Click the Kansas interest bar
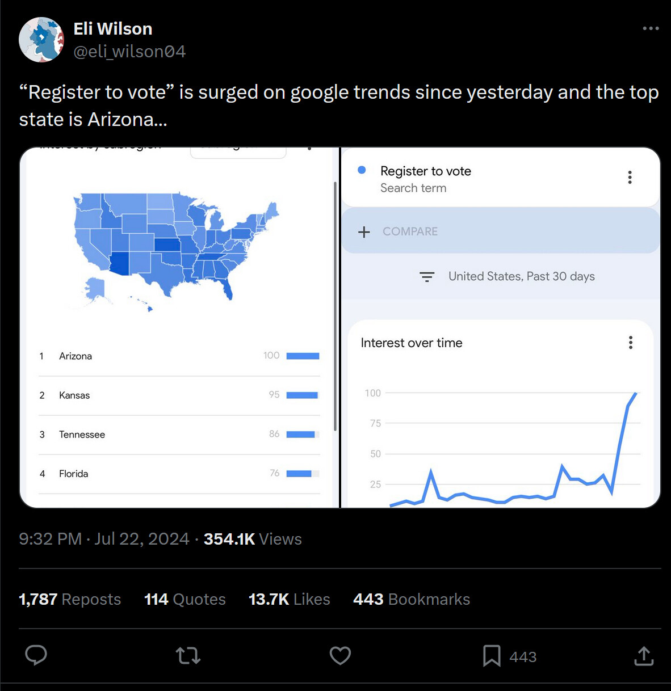The height and width of the screenshot is (691, 671). [303, 395]
